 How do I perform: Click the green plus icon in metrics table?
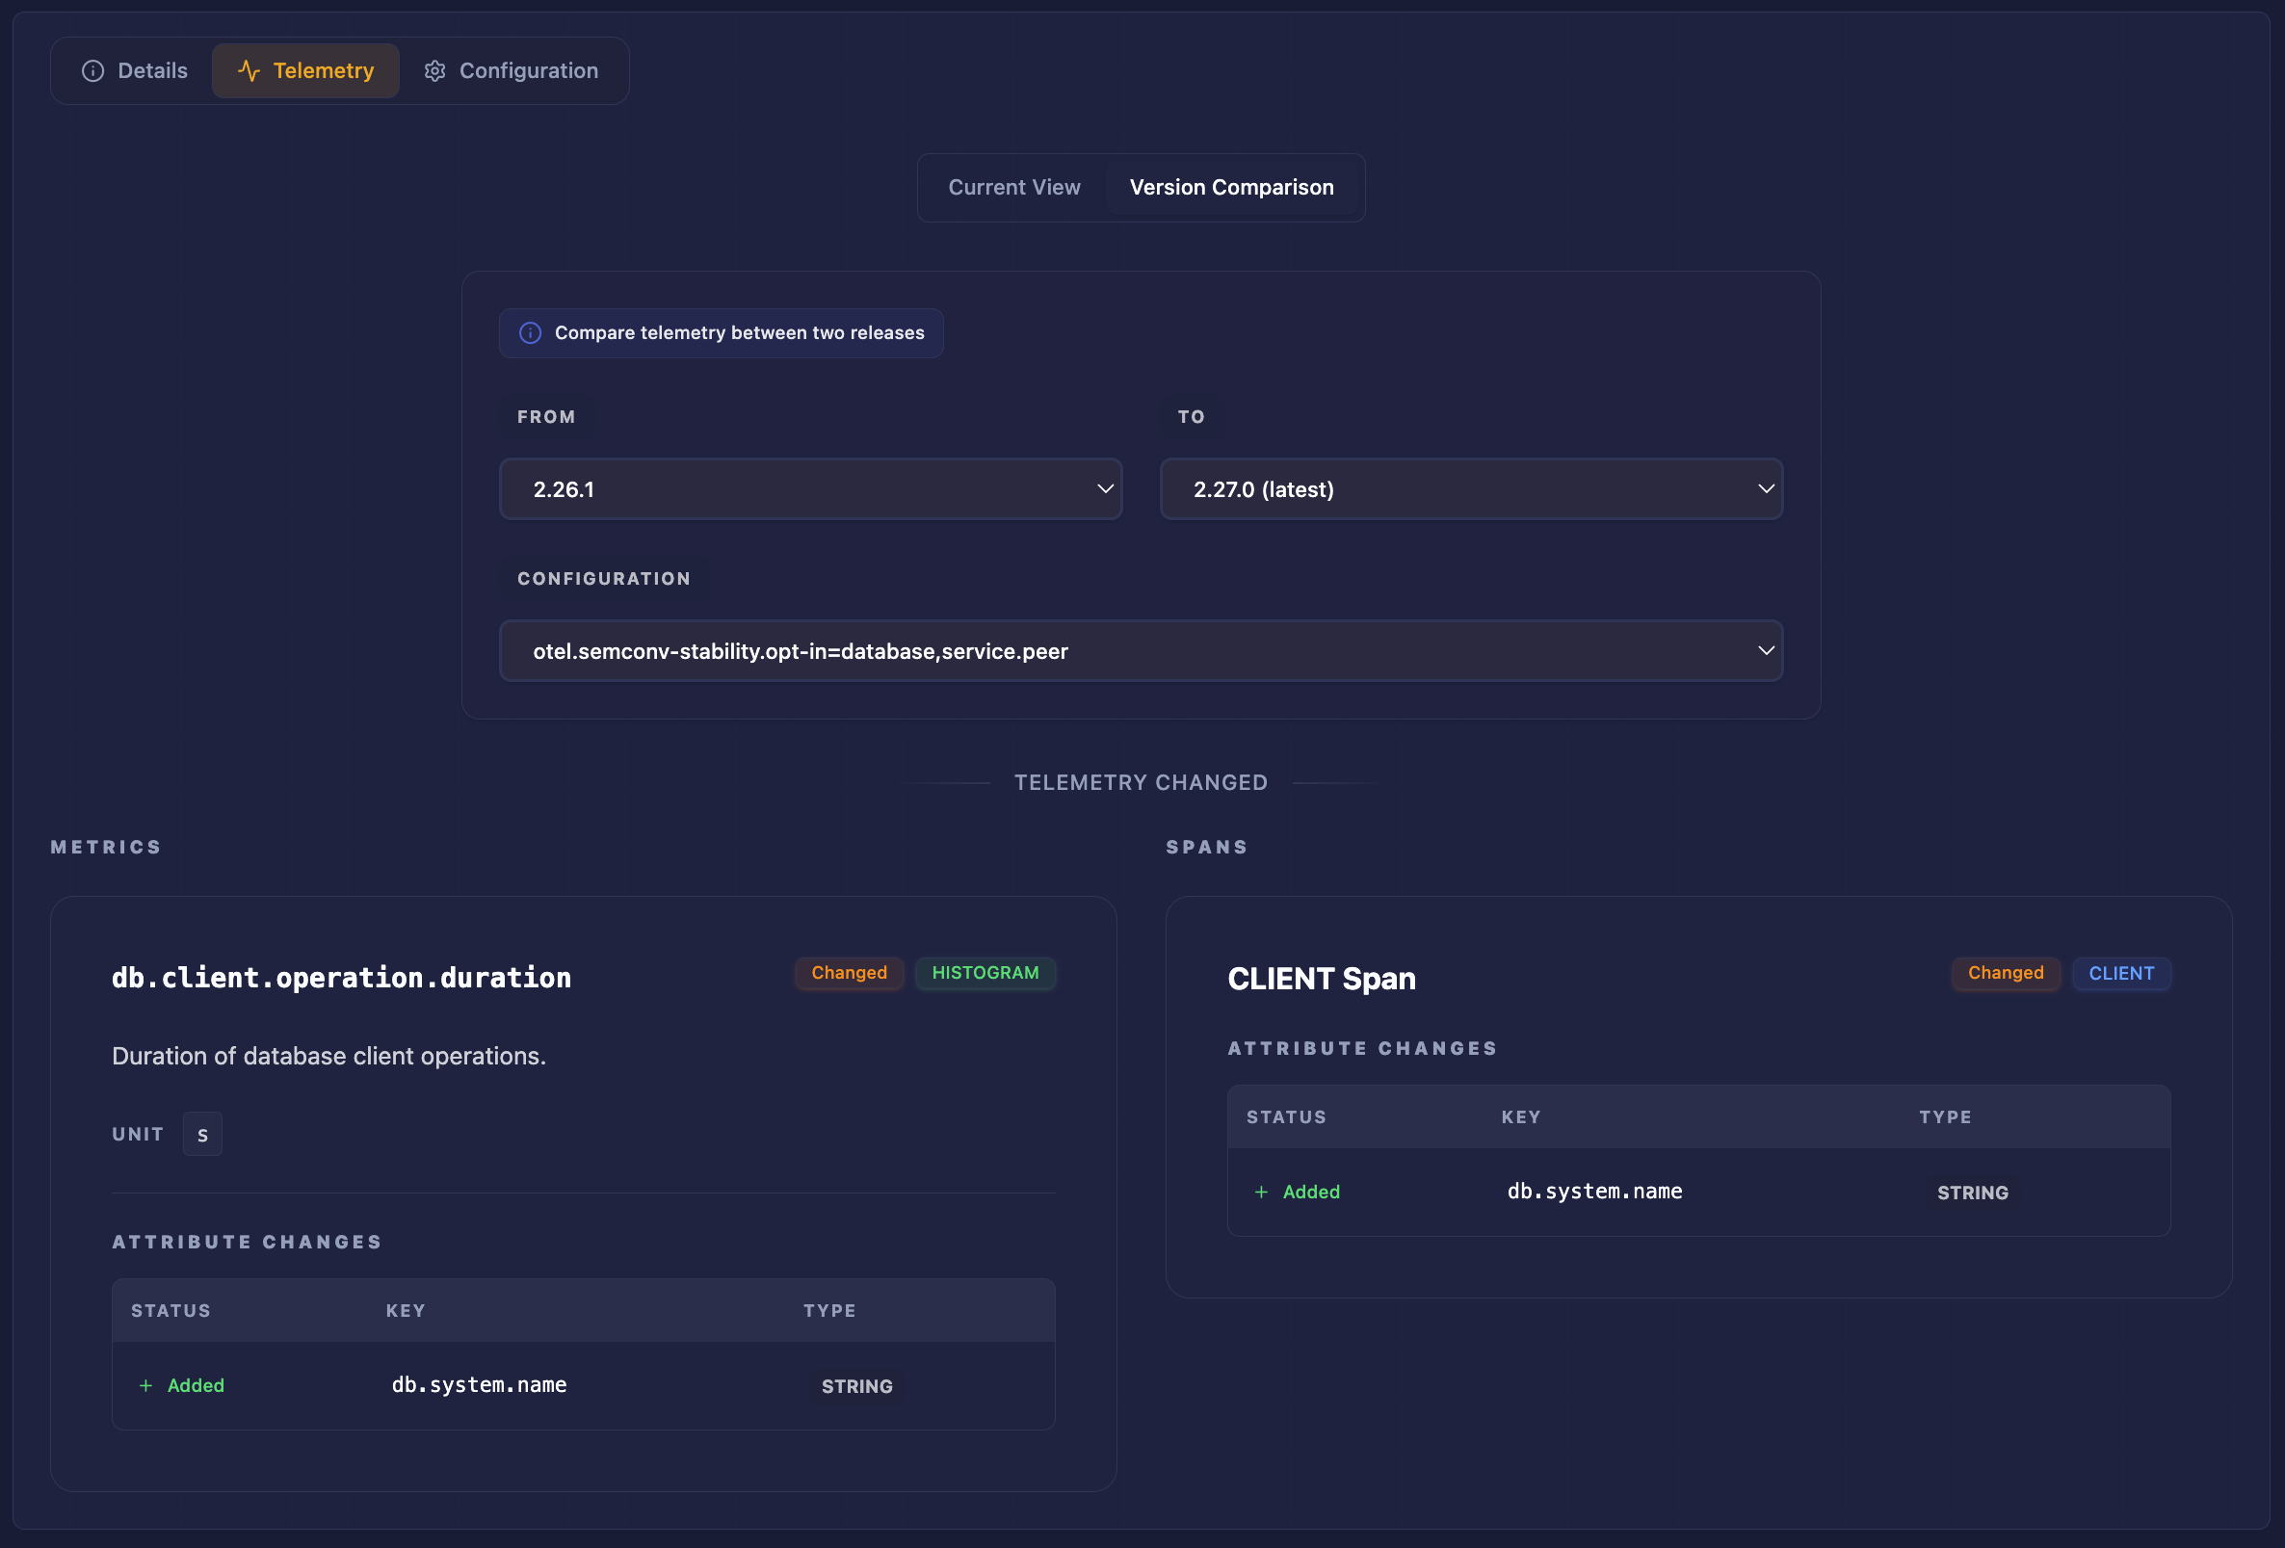point(145,1385)
